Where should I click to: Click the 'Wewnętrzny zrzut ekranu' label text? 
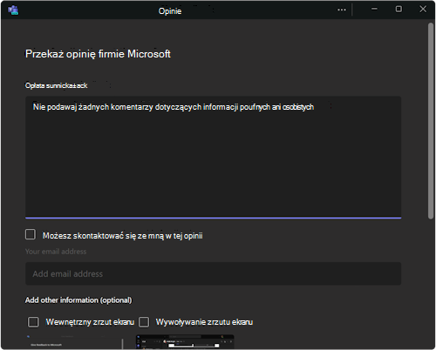(x=90, y=322)
